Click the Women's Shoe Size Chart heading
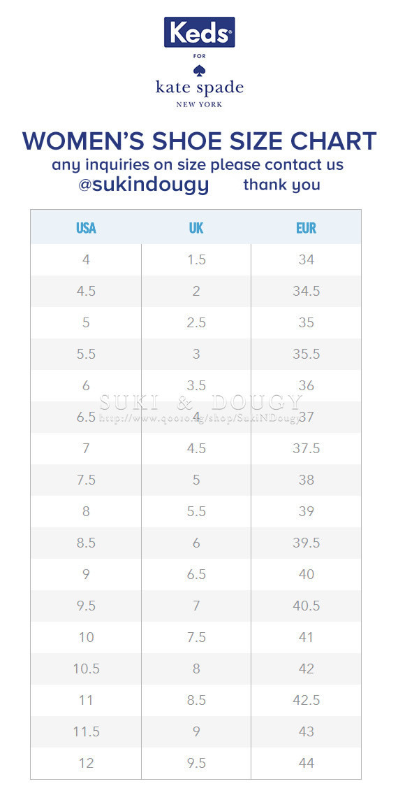This screenshot has width=398, height=800. click(199, 141)
